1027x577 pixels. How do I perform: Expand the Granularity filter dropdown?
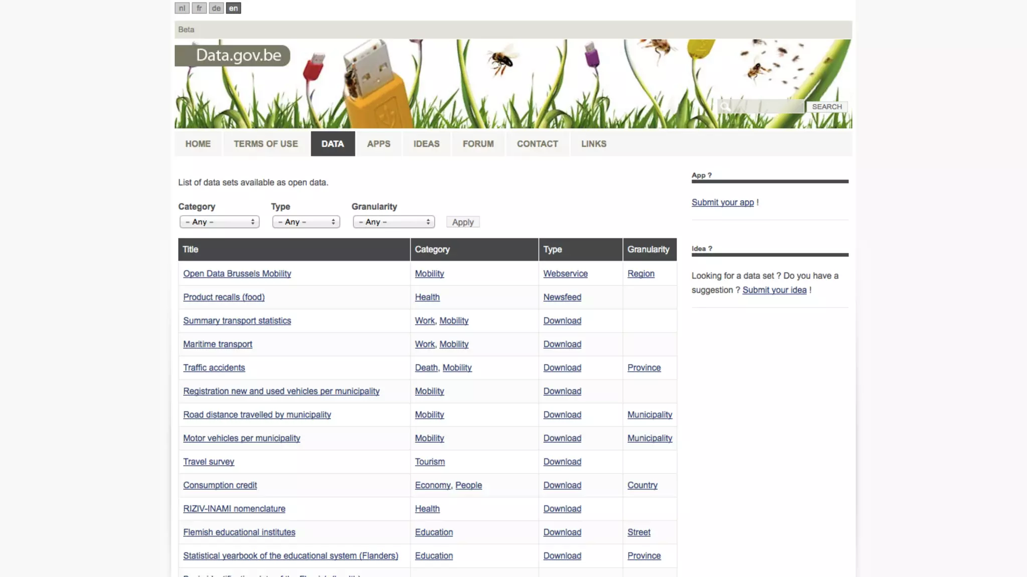(x=394, y=222)
